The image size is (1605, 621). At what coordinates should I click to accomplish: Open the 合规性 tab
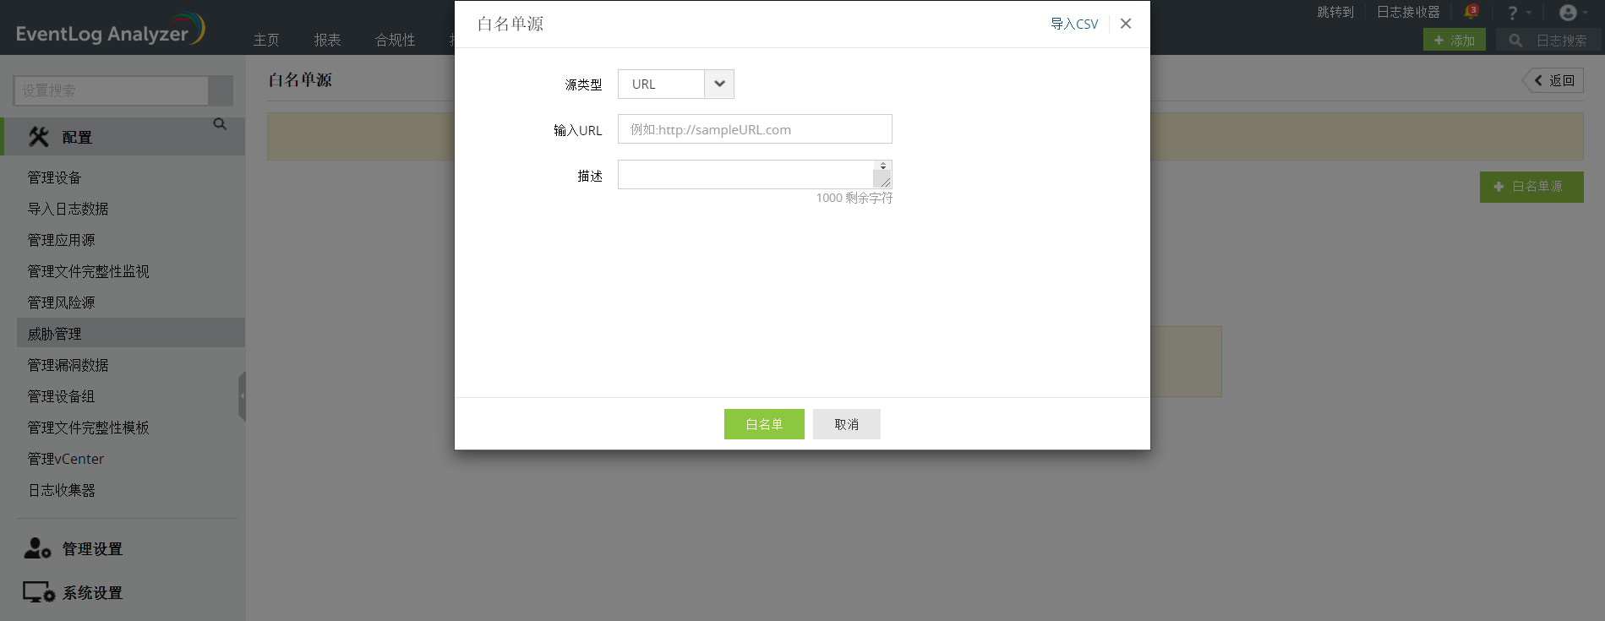point(396,40)
